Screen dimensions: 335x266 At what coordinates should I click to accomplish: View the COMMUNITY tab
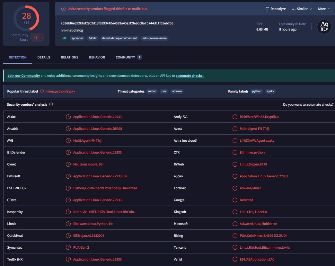pos(128,57)
